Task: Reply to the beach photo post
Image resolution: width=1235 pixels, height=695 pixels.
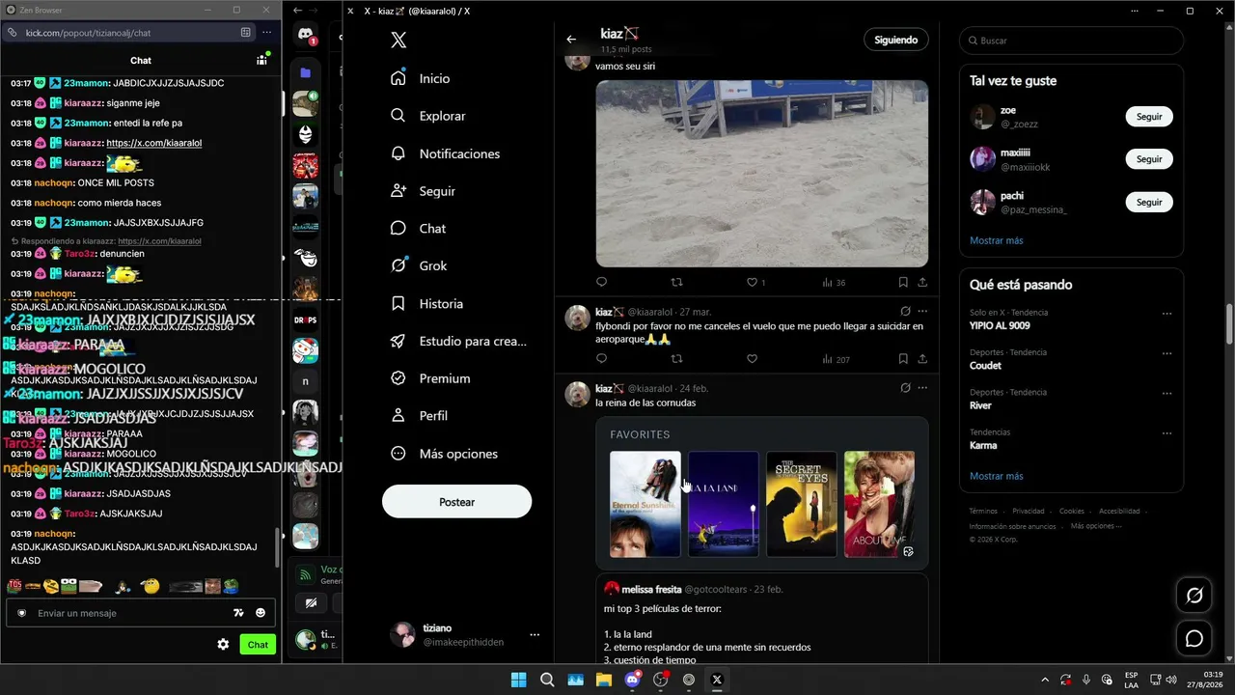Action: (602, 283)
